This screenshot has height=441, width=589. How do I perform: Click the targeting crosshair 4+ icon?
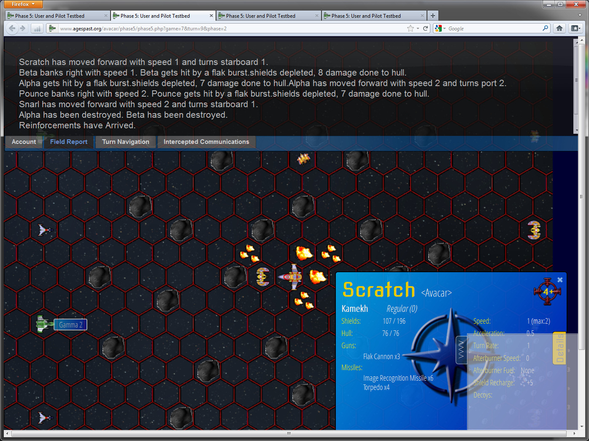547,292
